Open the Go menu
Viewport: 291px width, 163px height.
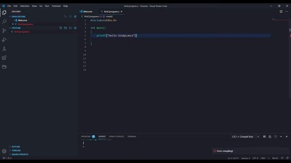(41, 6)
